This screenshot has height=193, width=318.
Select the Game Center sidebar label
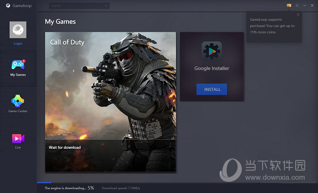pos(18,111)
